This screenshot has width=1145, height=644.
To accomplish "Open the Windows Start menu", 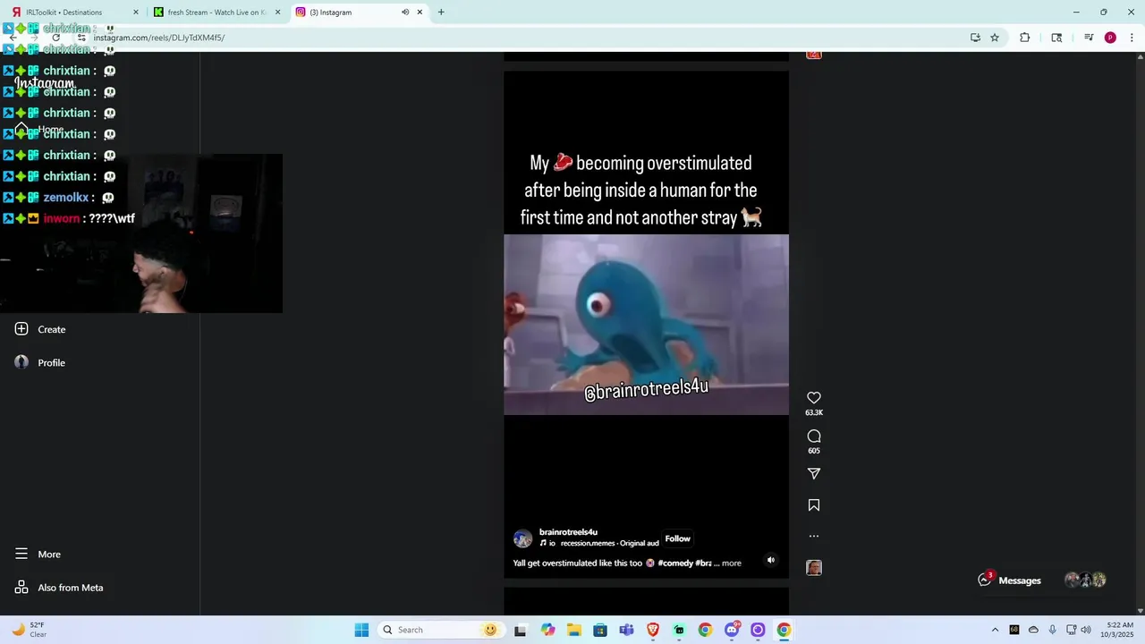I will pos(361,630).
